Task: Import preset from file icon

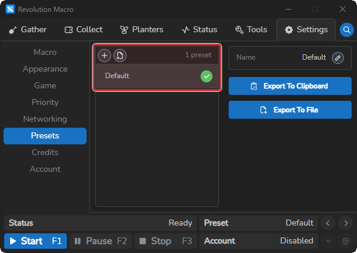Action: tap(120, 55)
